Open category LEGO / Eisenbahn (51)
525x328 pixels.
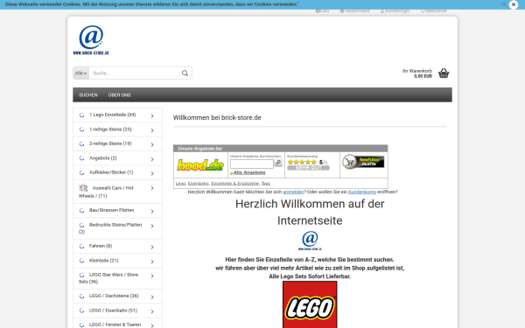113,311
